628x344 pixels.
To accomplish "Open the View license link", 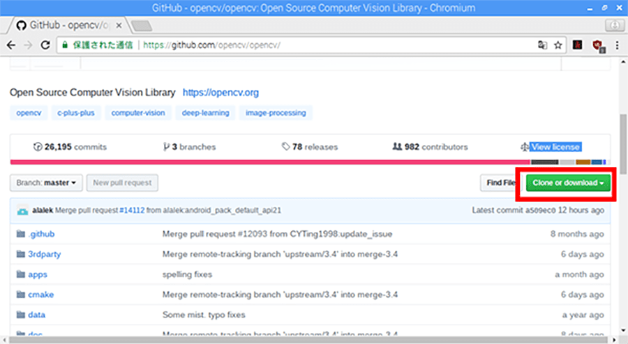I will 555,147.
